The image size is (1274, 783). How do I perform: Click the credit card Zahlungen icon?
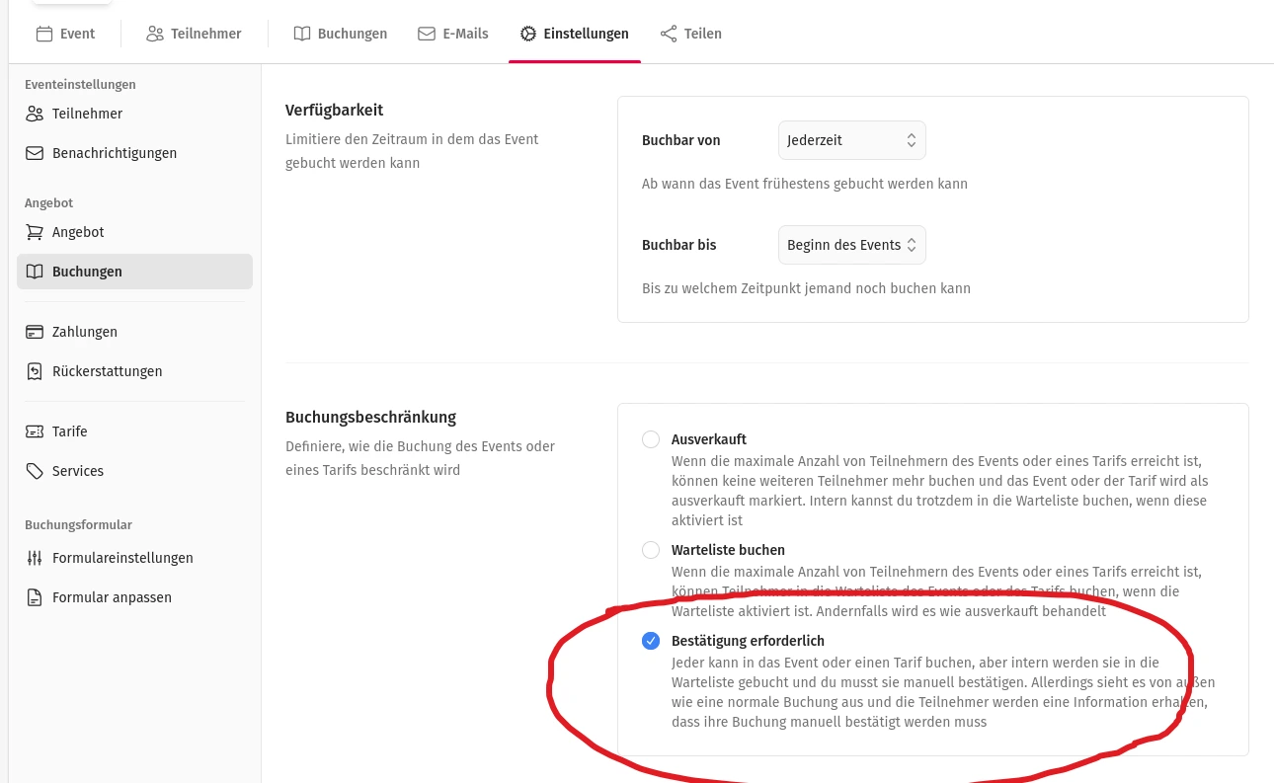[x=35, y=332]
